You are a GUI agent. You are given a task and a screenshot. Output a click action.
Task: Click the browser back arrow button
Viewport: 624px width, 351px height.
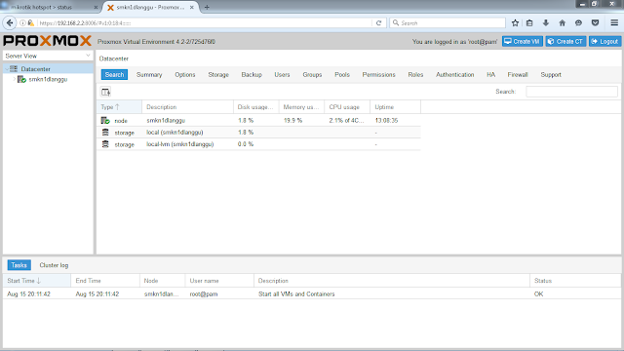pos(10,23)
